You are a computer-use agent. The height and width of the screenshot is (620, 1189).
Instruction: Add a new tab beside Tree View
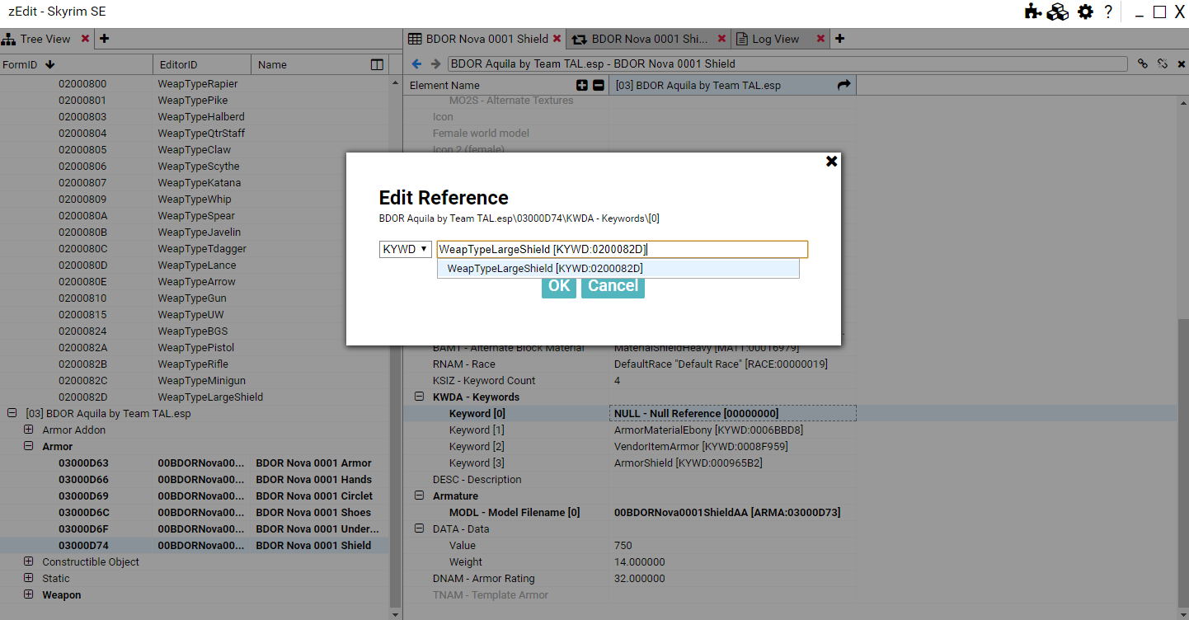105,39
